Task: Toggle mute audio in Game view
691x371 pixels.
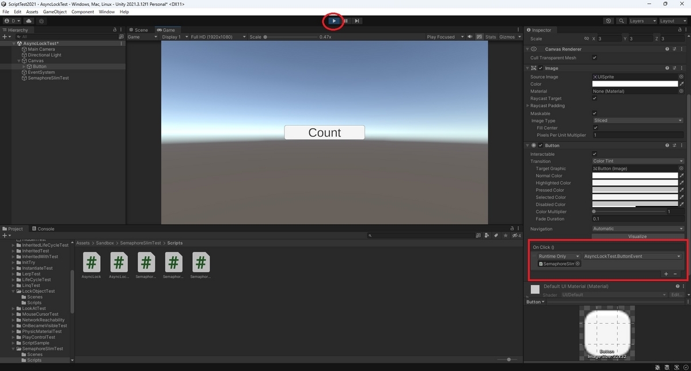Action: coord(470,37)
